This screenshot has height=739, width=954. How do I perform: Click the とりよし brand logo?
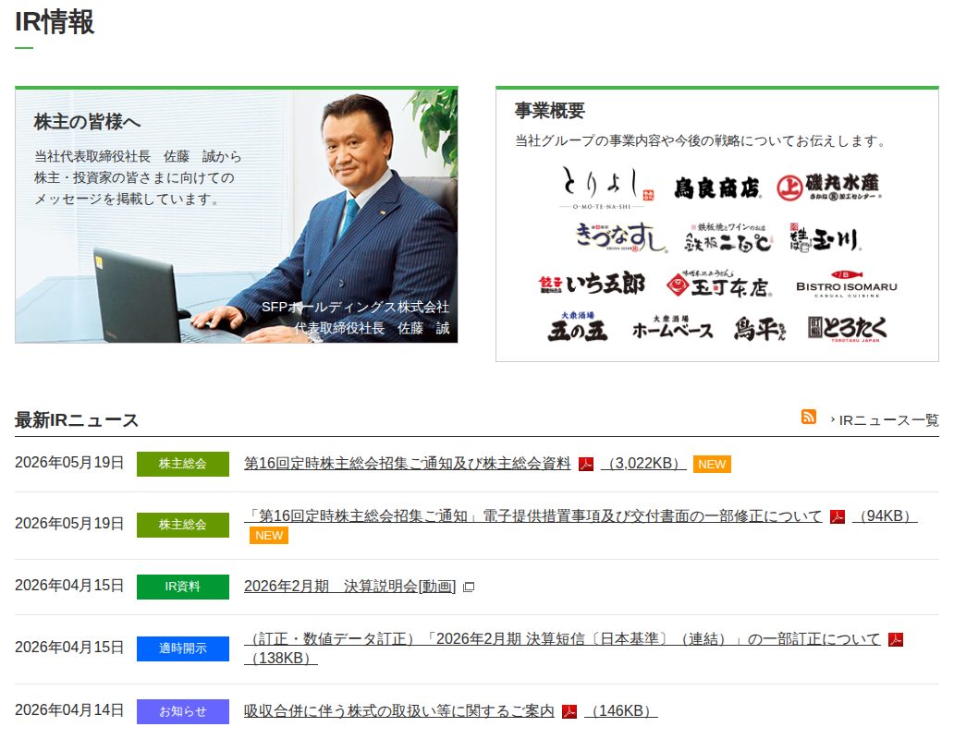[x=606, y=188]
